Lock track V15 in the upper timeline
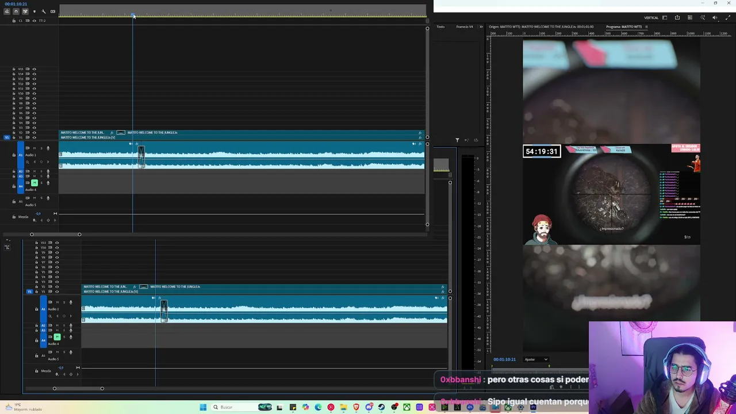 [14, 69]
